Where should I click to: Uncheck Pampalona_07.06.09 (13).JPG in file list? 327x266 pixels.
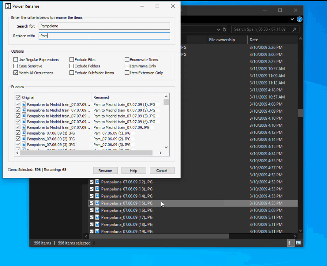point(92,189)
